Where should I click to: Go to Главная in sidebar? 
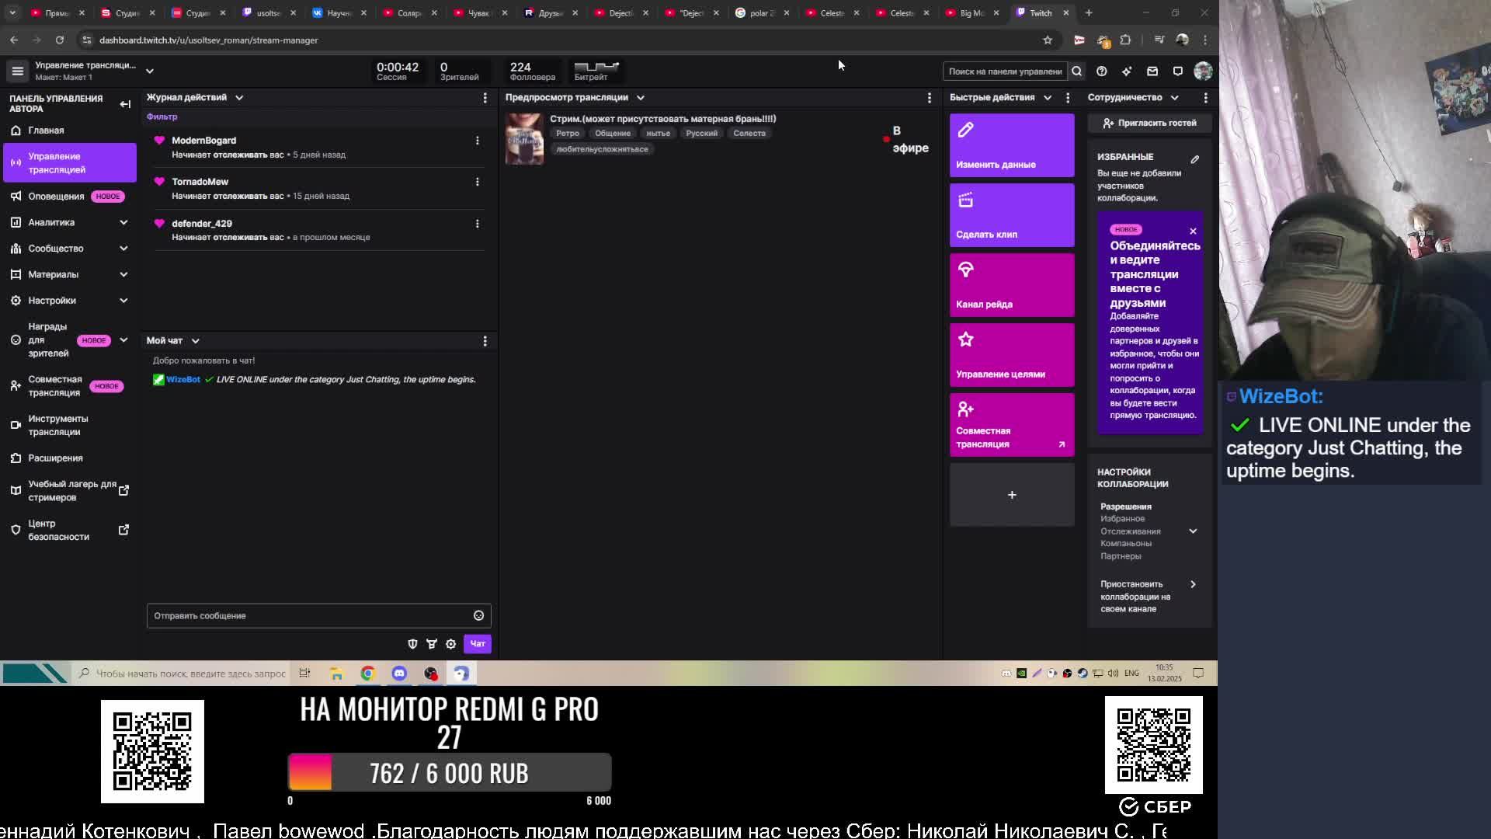(x=46, y=131)
